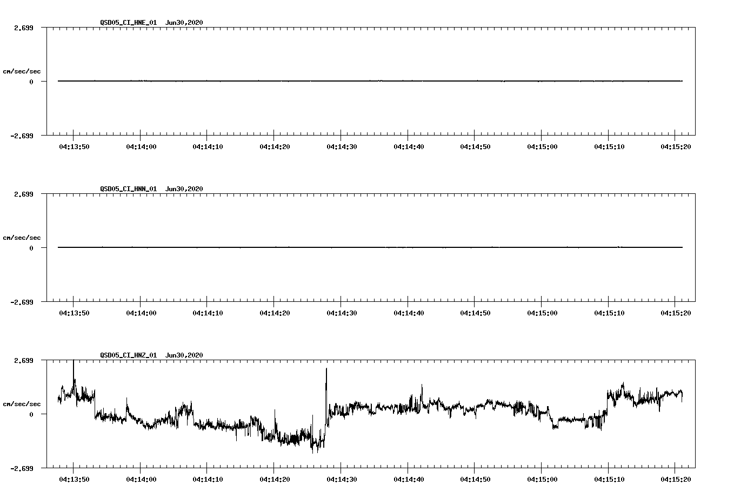Click the 04:14:10 time label under HNN plot
Image resolution: width=734 pixels, height=499 pixels.
pos(208,313)
